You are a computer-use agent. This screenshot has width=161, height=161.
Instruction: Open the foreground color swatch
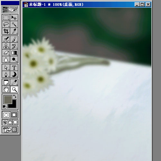point(8,100)
